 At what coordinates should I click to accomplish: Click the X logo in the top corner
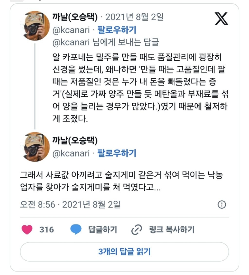[221, 19]
